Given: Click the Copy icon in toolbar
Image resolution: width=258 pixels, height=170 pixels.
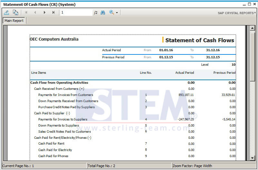Looking at the screenshot, I should tap(15, 13).
